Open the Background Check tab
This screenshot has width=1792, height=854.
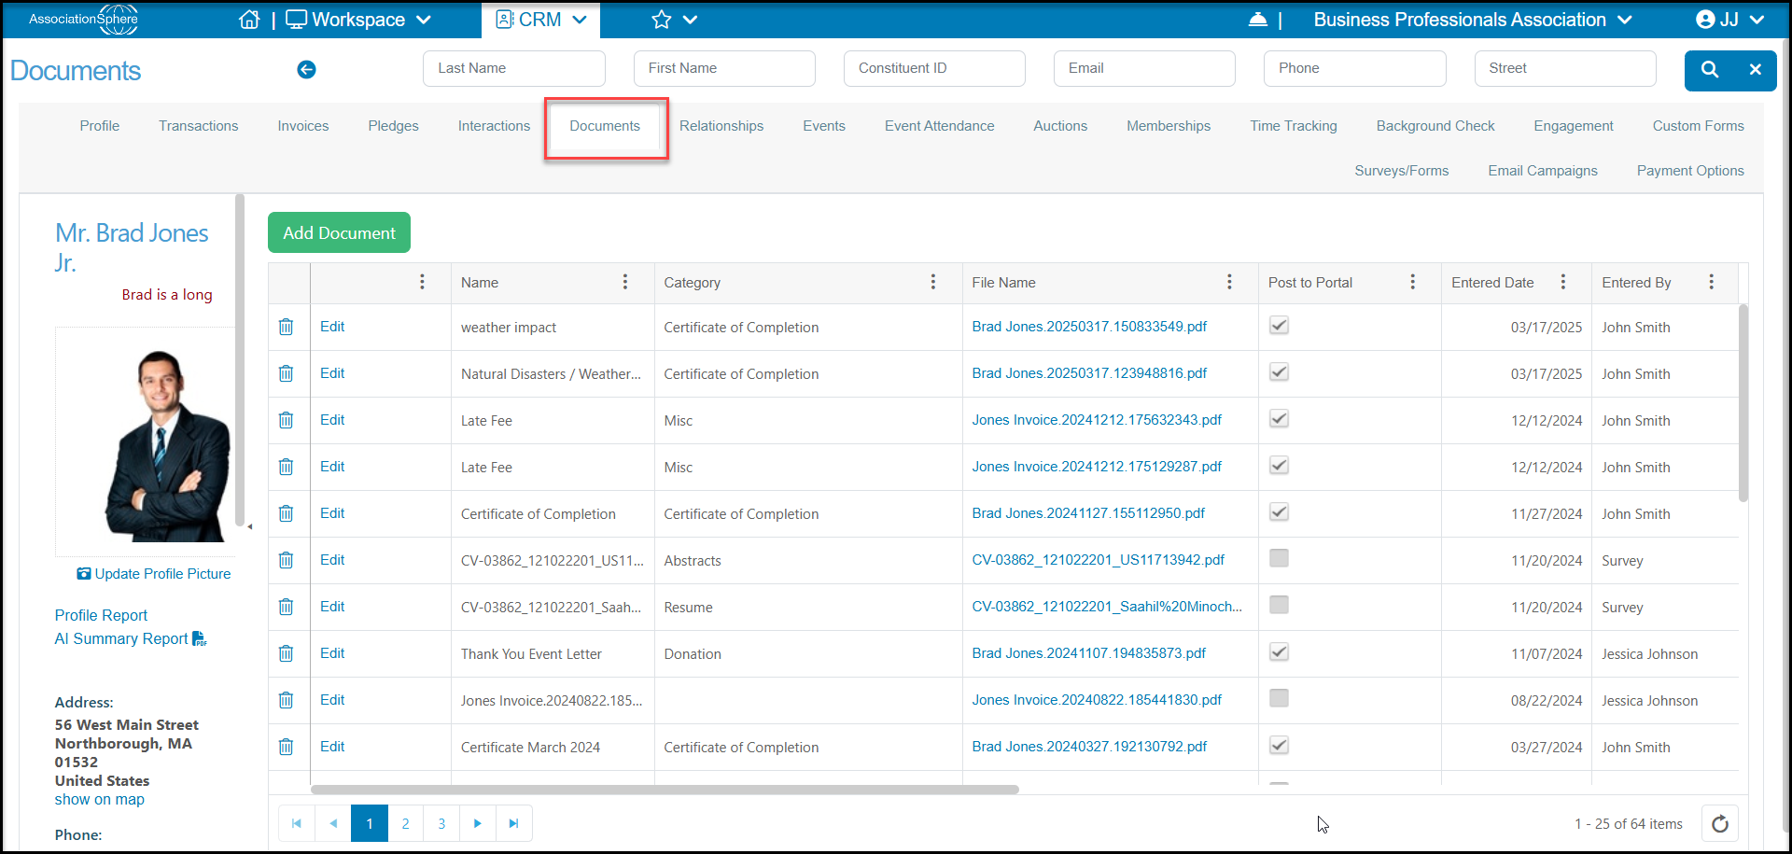click(x=1435, y=126)
